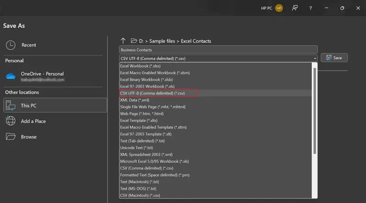This screenshot has height=203, width=366.
Task: Select the OneDrive cloud icon
Action: click(x=11, y=76)
